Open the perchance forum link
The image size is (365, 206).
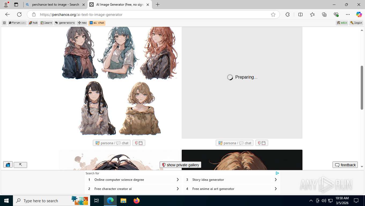tap(17, 23)
